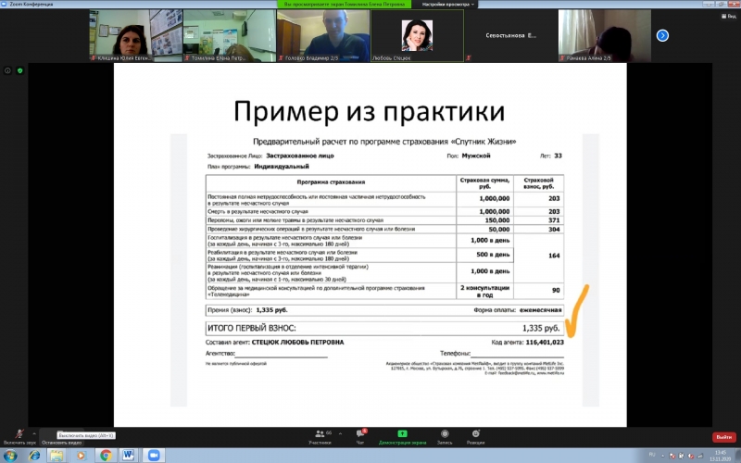Leave the meeting with Выйти button

coord(723,437)
